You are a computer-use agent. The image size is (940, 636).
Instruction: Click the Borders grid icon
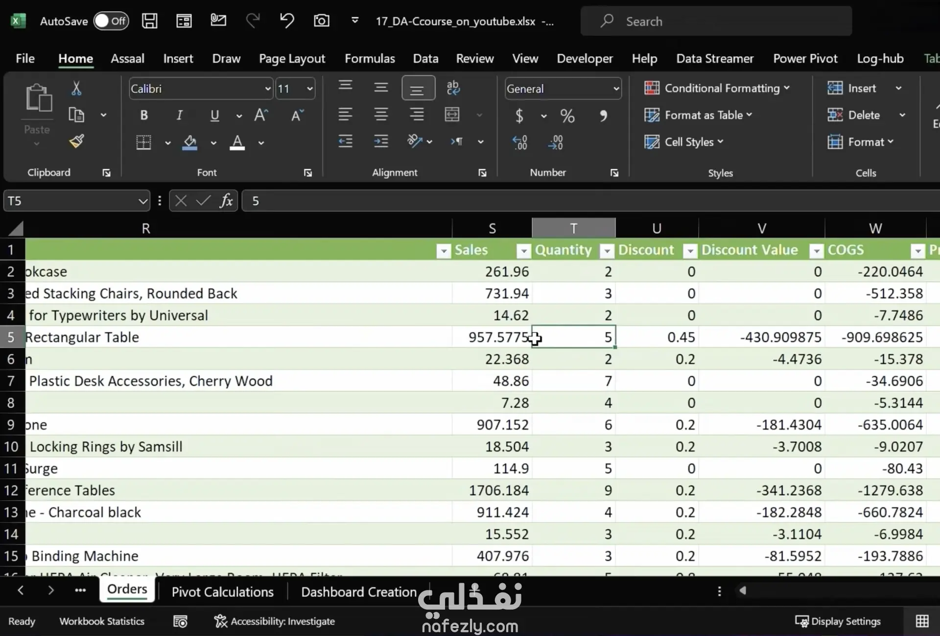point(143,142)
